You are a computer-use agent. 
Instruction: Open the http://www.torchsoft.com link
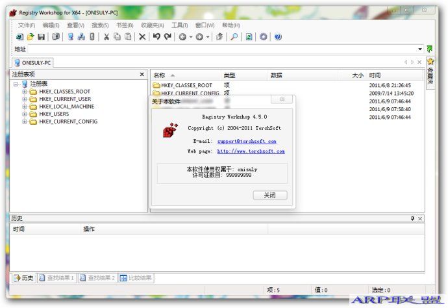click(251, 151)
